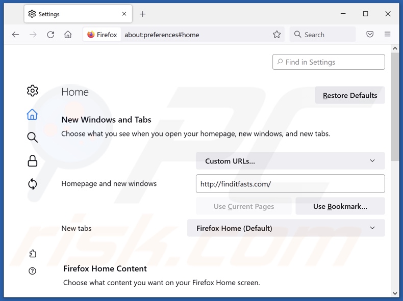Click the homepage URL field with finditfasts.com

[x=290, y=184]
